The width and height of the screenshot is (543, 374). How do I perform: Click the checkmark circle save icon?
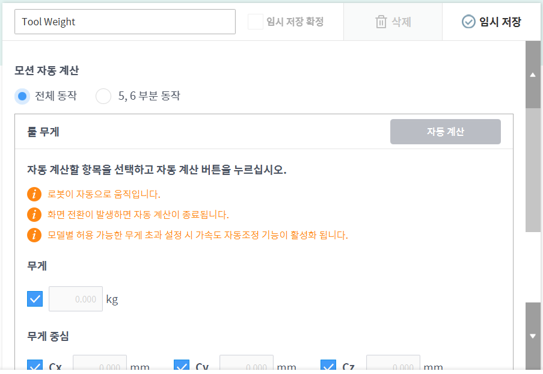click(468, 22)
